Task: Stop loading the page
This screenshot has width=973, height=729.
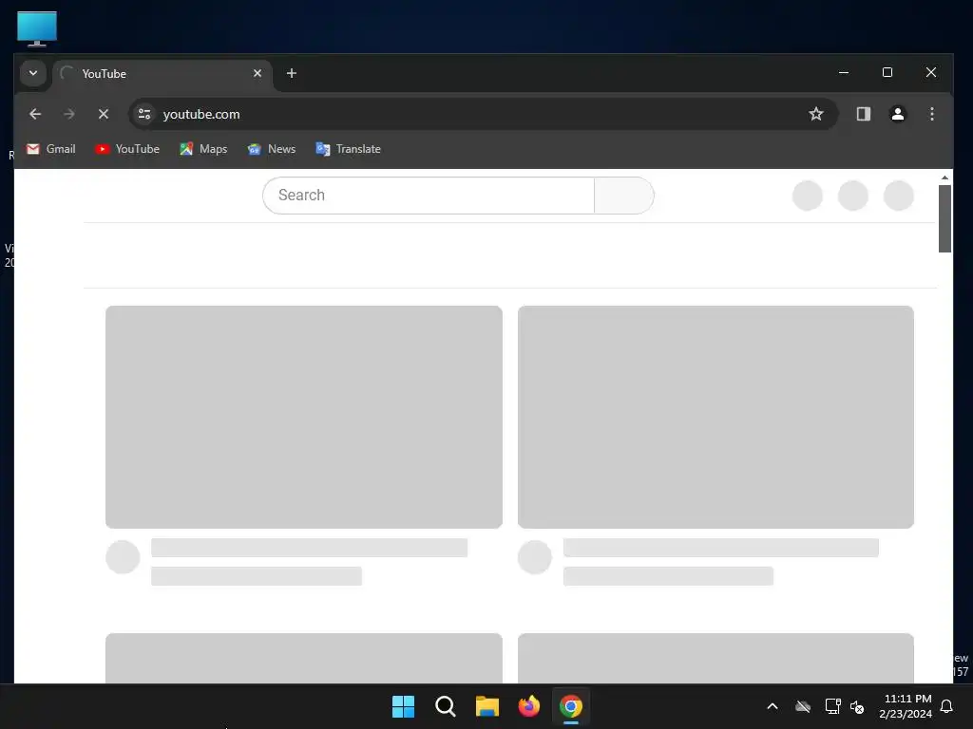Action: (x=104, y=114)
